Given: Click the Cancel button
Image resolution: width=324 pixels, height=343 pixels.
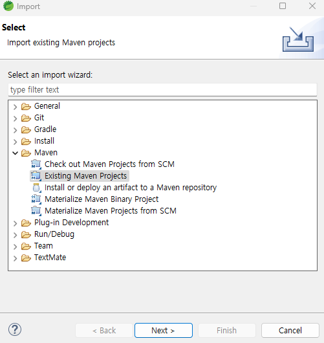Looking at the screenshot, I should coord(290,330).
